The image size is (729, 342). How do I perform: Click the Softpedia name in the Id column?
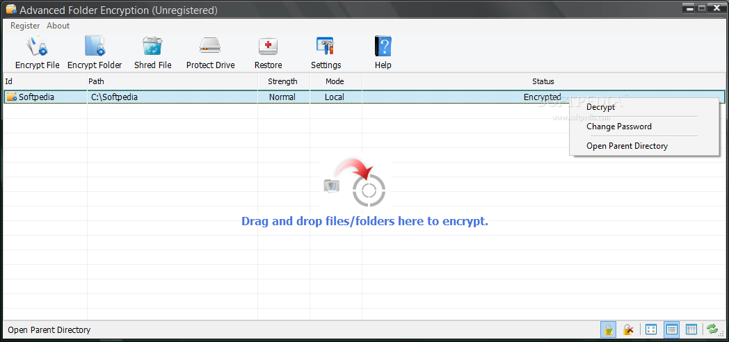click(36, 97)
